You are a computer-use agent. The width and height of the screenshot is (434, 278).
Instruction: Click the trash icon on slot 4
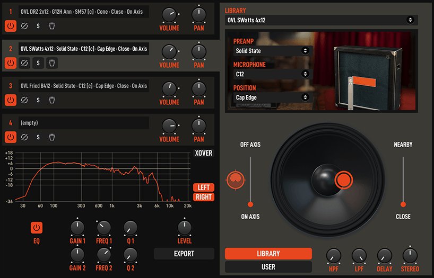(x=51, y=137)
